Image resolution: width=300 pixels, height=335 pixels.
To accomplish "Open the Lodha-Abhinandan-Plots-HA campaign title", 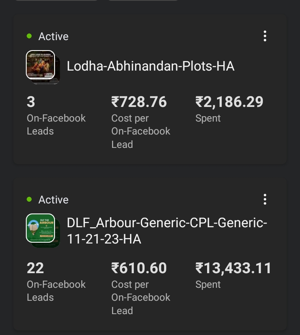I will [150, 66].
